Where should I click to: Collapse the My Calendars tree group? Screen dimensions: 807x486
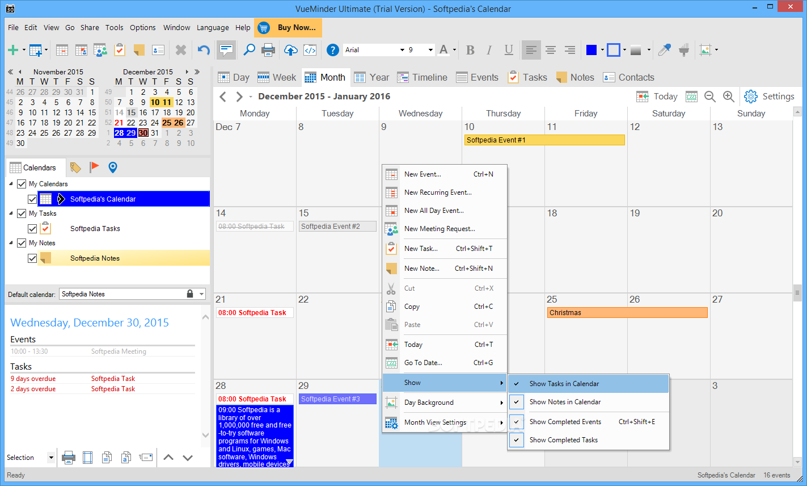tap(11, 184)
